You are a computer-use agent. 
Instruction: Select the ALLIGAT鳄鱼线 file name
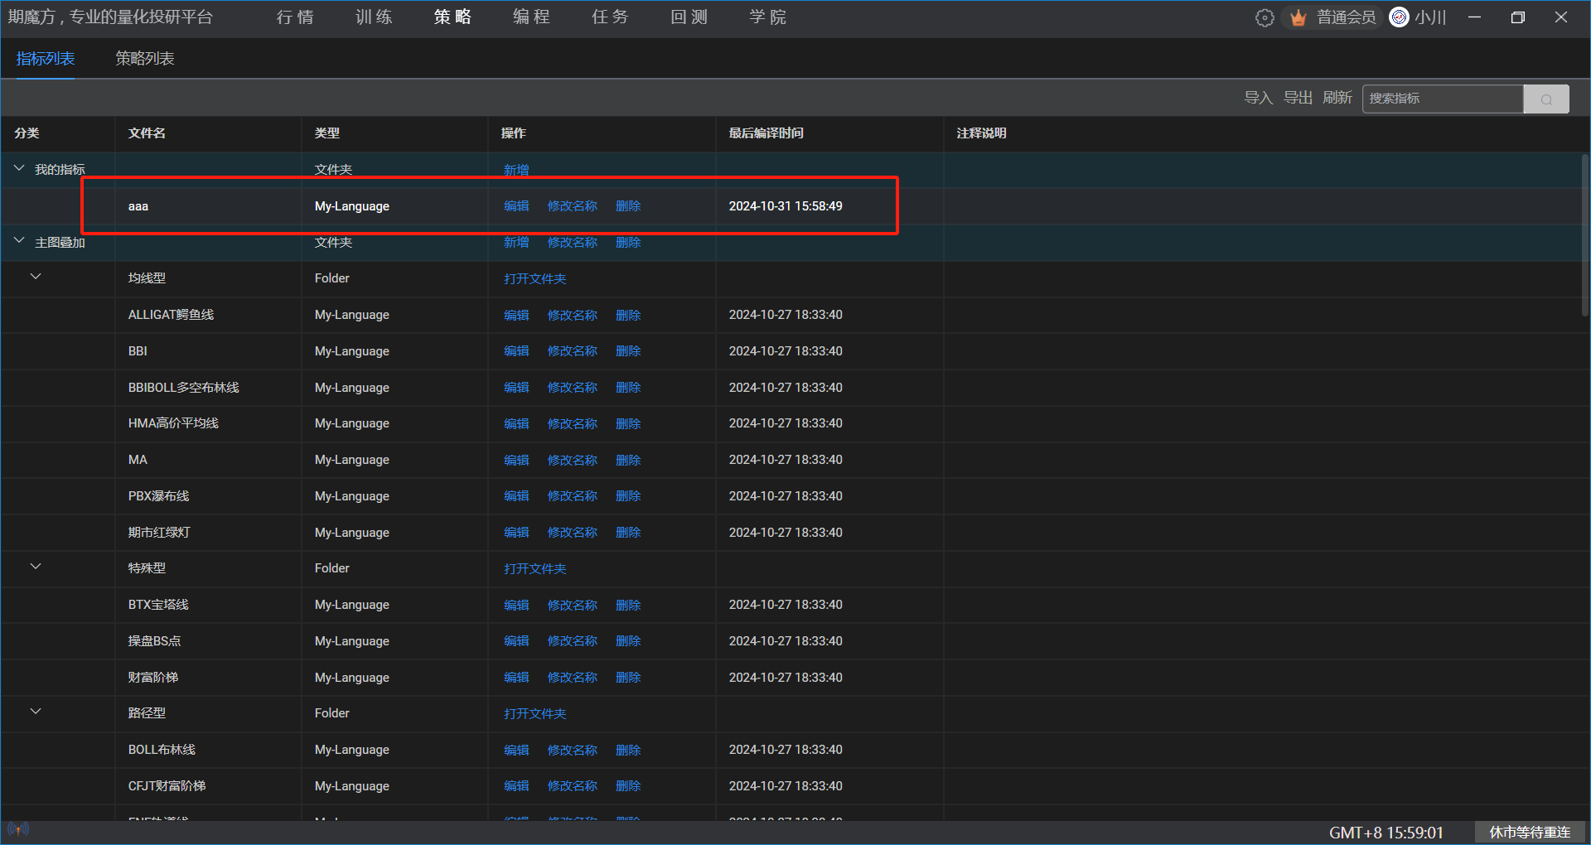(171, 315)
